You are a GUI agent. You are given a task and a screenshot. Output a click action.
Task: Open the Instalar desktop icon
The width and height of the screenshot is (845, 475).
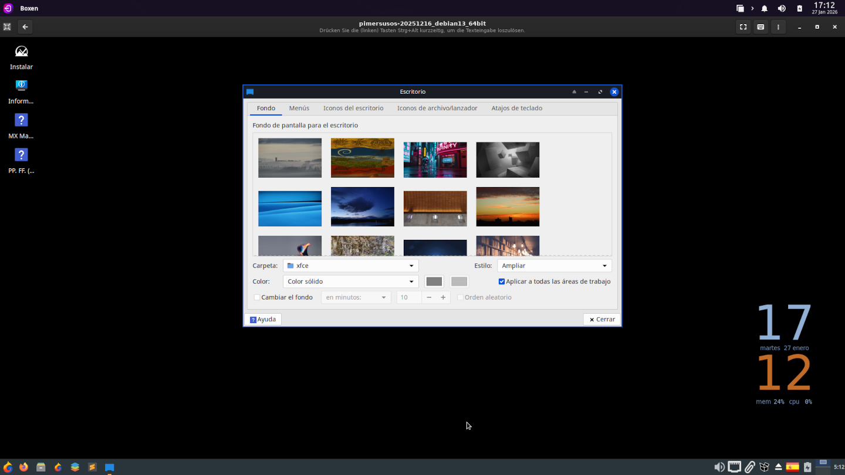(21, 52)
